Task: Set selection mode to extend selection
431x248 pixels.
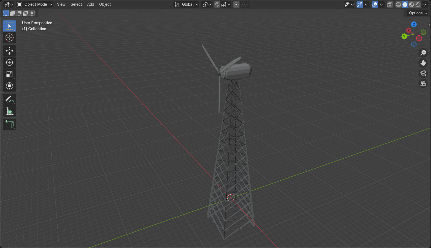Action: coord(13,13)
